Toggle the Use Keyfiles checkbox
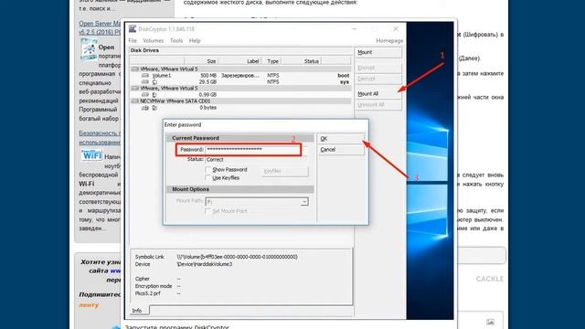This screenshot has height=329, width=585. [208, 178]
